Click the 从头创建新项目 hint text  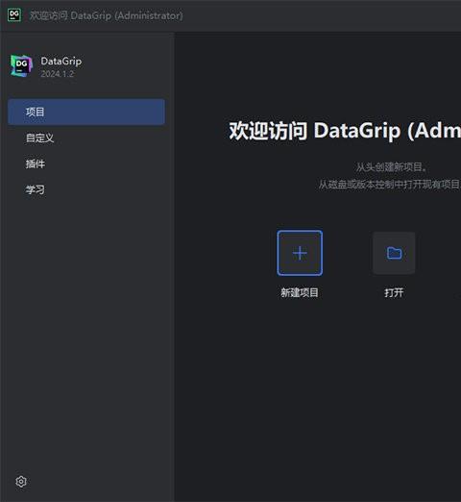pos(391,167)
